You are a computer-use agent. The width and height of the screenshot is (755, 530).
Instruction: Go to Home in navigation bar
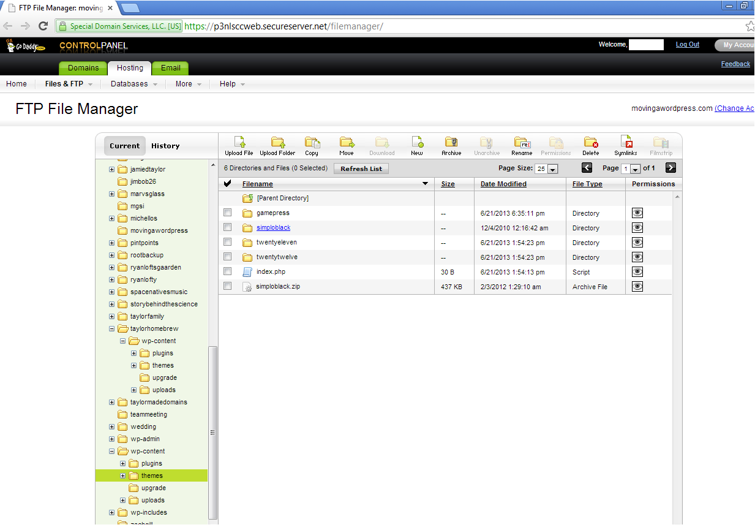click(17, 84)
